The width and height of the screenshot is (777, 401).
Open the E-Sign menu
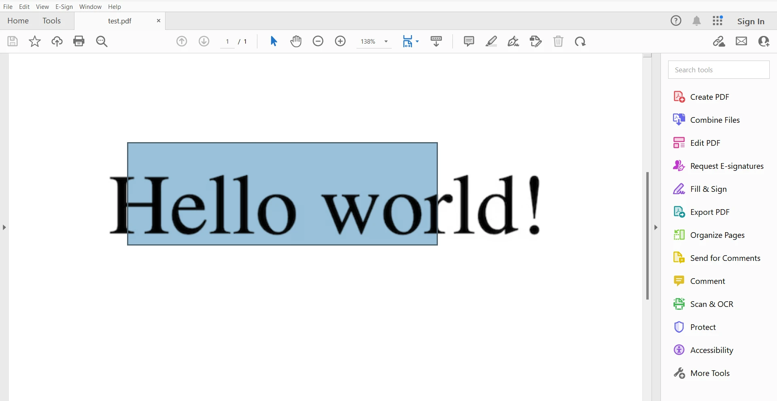coord(64,6)
